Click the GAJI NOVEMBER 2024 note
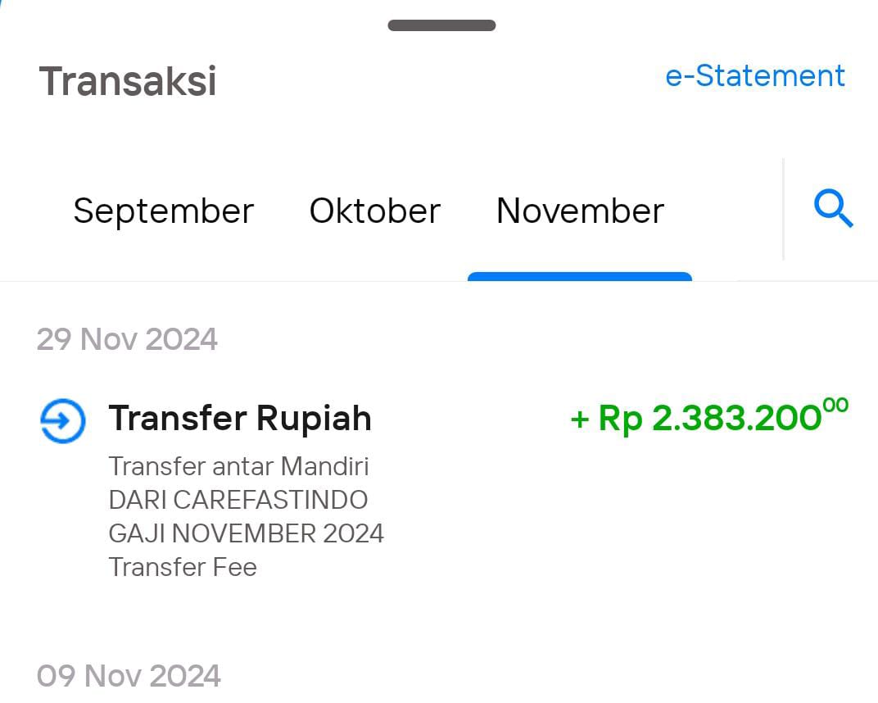 click(247, 533)
